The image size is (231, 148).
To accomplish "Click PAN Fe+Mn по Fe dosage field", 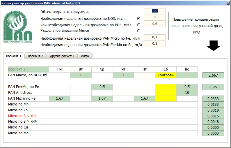I will point(155,44).
